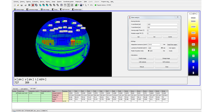Click the red X toolbar icon
Image resolution: width=213 pixels, height=112 pixels.
(x=33, y=5)
